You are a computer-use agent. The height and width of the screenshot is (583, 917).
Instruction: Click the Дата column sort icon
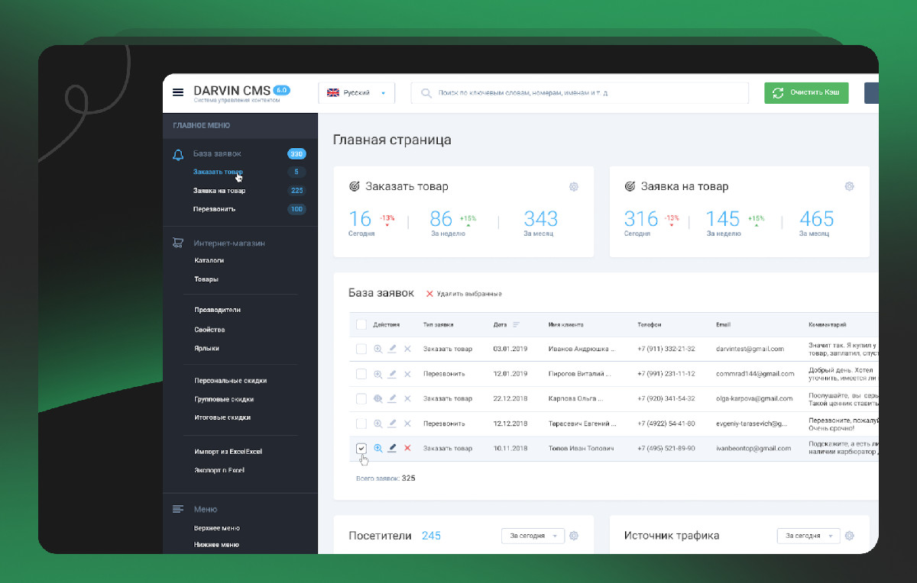[517, 324]
